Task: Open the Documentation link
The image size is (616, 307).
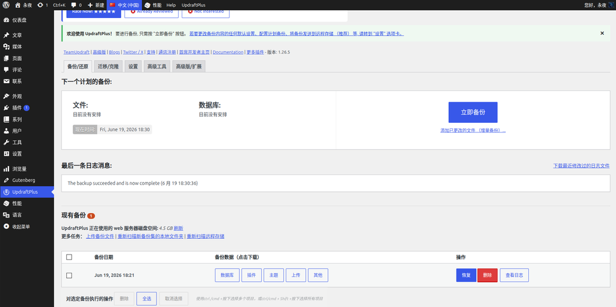Action: click(x=228, y=52)
